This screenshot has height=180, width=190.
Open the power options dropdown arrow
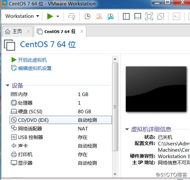click(58, 16)
